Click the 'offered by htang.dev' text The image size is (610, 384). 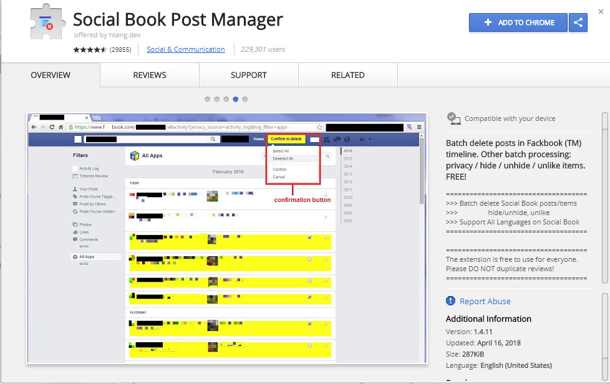coord(107,35)
